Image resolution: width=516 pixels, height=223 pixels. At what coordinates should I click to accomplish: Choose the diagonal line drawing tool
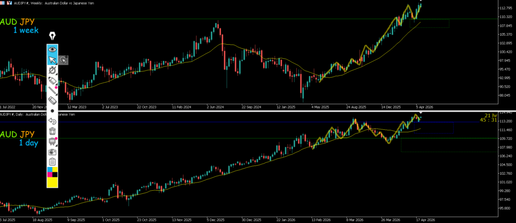[52, 91]
